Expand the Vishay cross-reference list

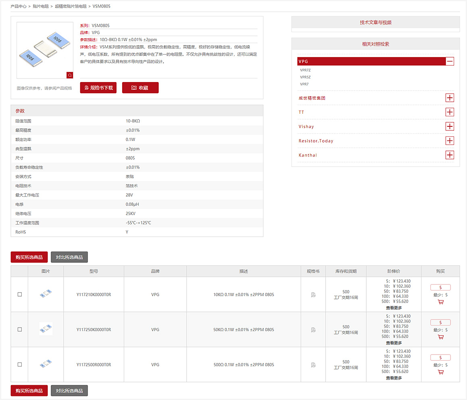[450, 126]
